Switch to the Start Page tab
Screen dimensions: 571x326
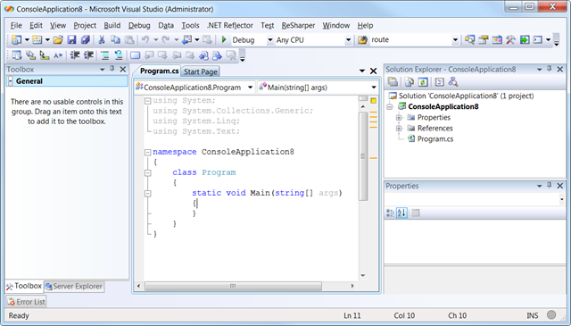[x=201, y=71]
